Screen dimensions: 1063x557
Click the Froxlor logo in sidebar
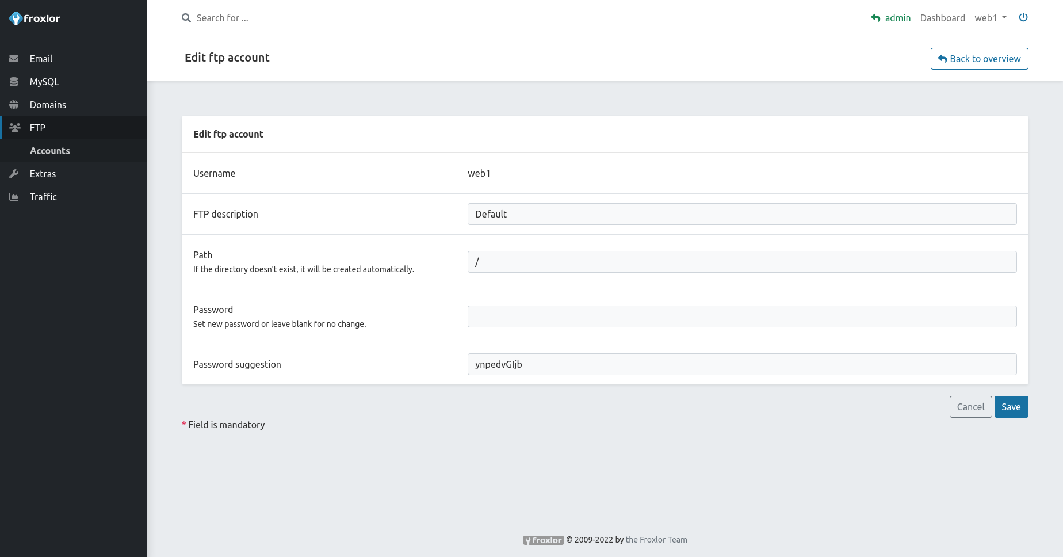tap(35, 18)
